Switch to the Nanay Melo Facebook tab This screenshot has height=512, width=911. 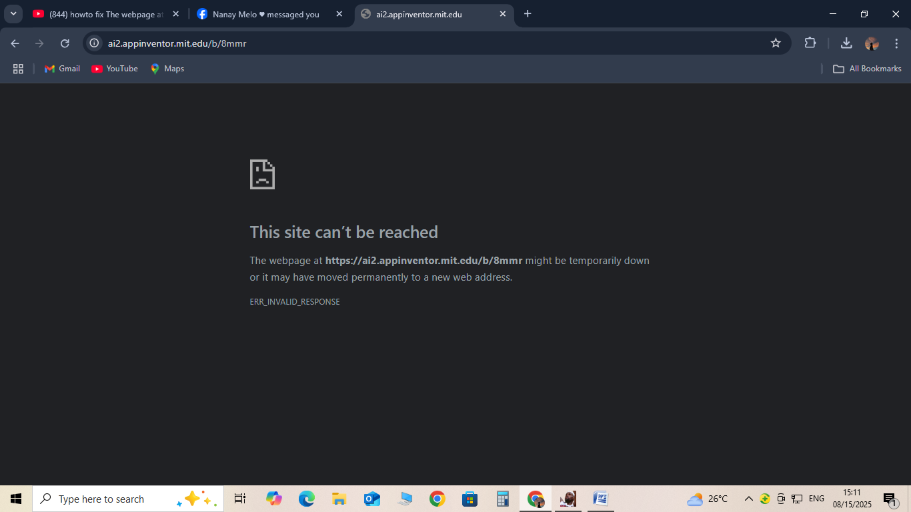click(x=265, y=14)
